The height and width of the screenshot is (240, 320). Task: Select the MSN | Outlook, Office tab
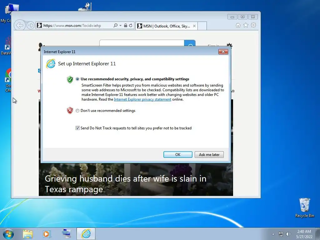pyautogui.click(x=166, y=26)
